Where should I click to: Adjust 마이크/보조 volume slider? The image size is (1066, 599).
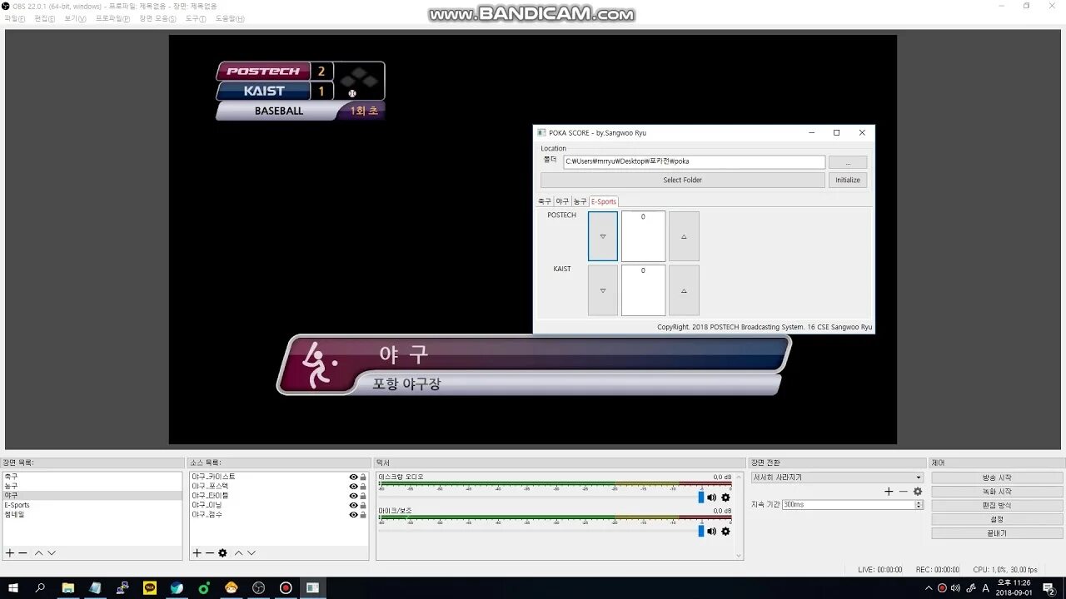click(701, 531)
